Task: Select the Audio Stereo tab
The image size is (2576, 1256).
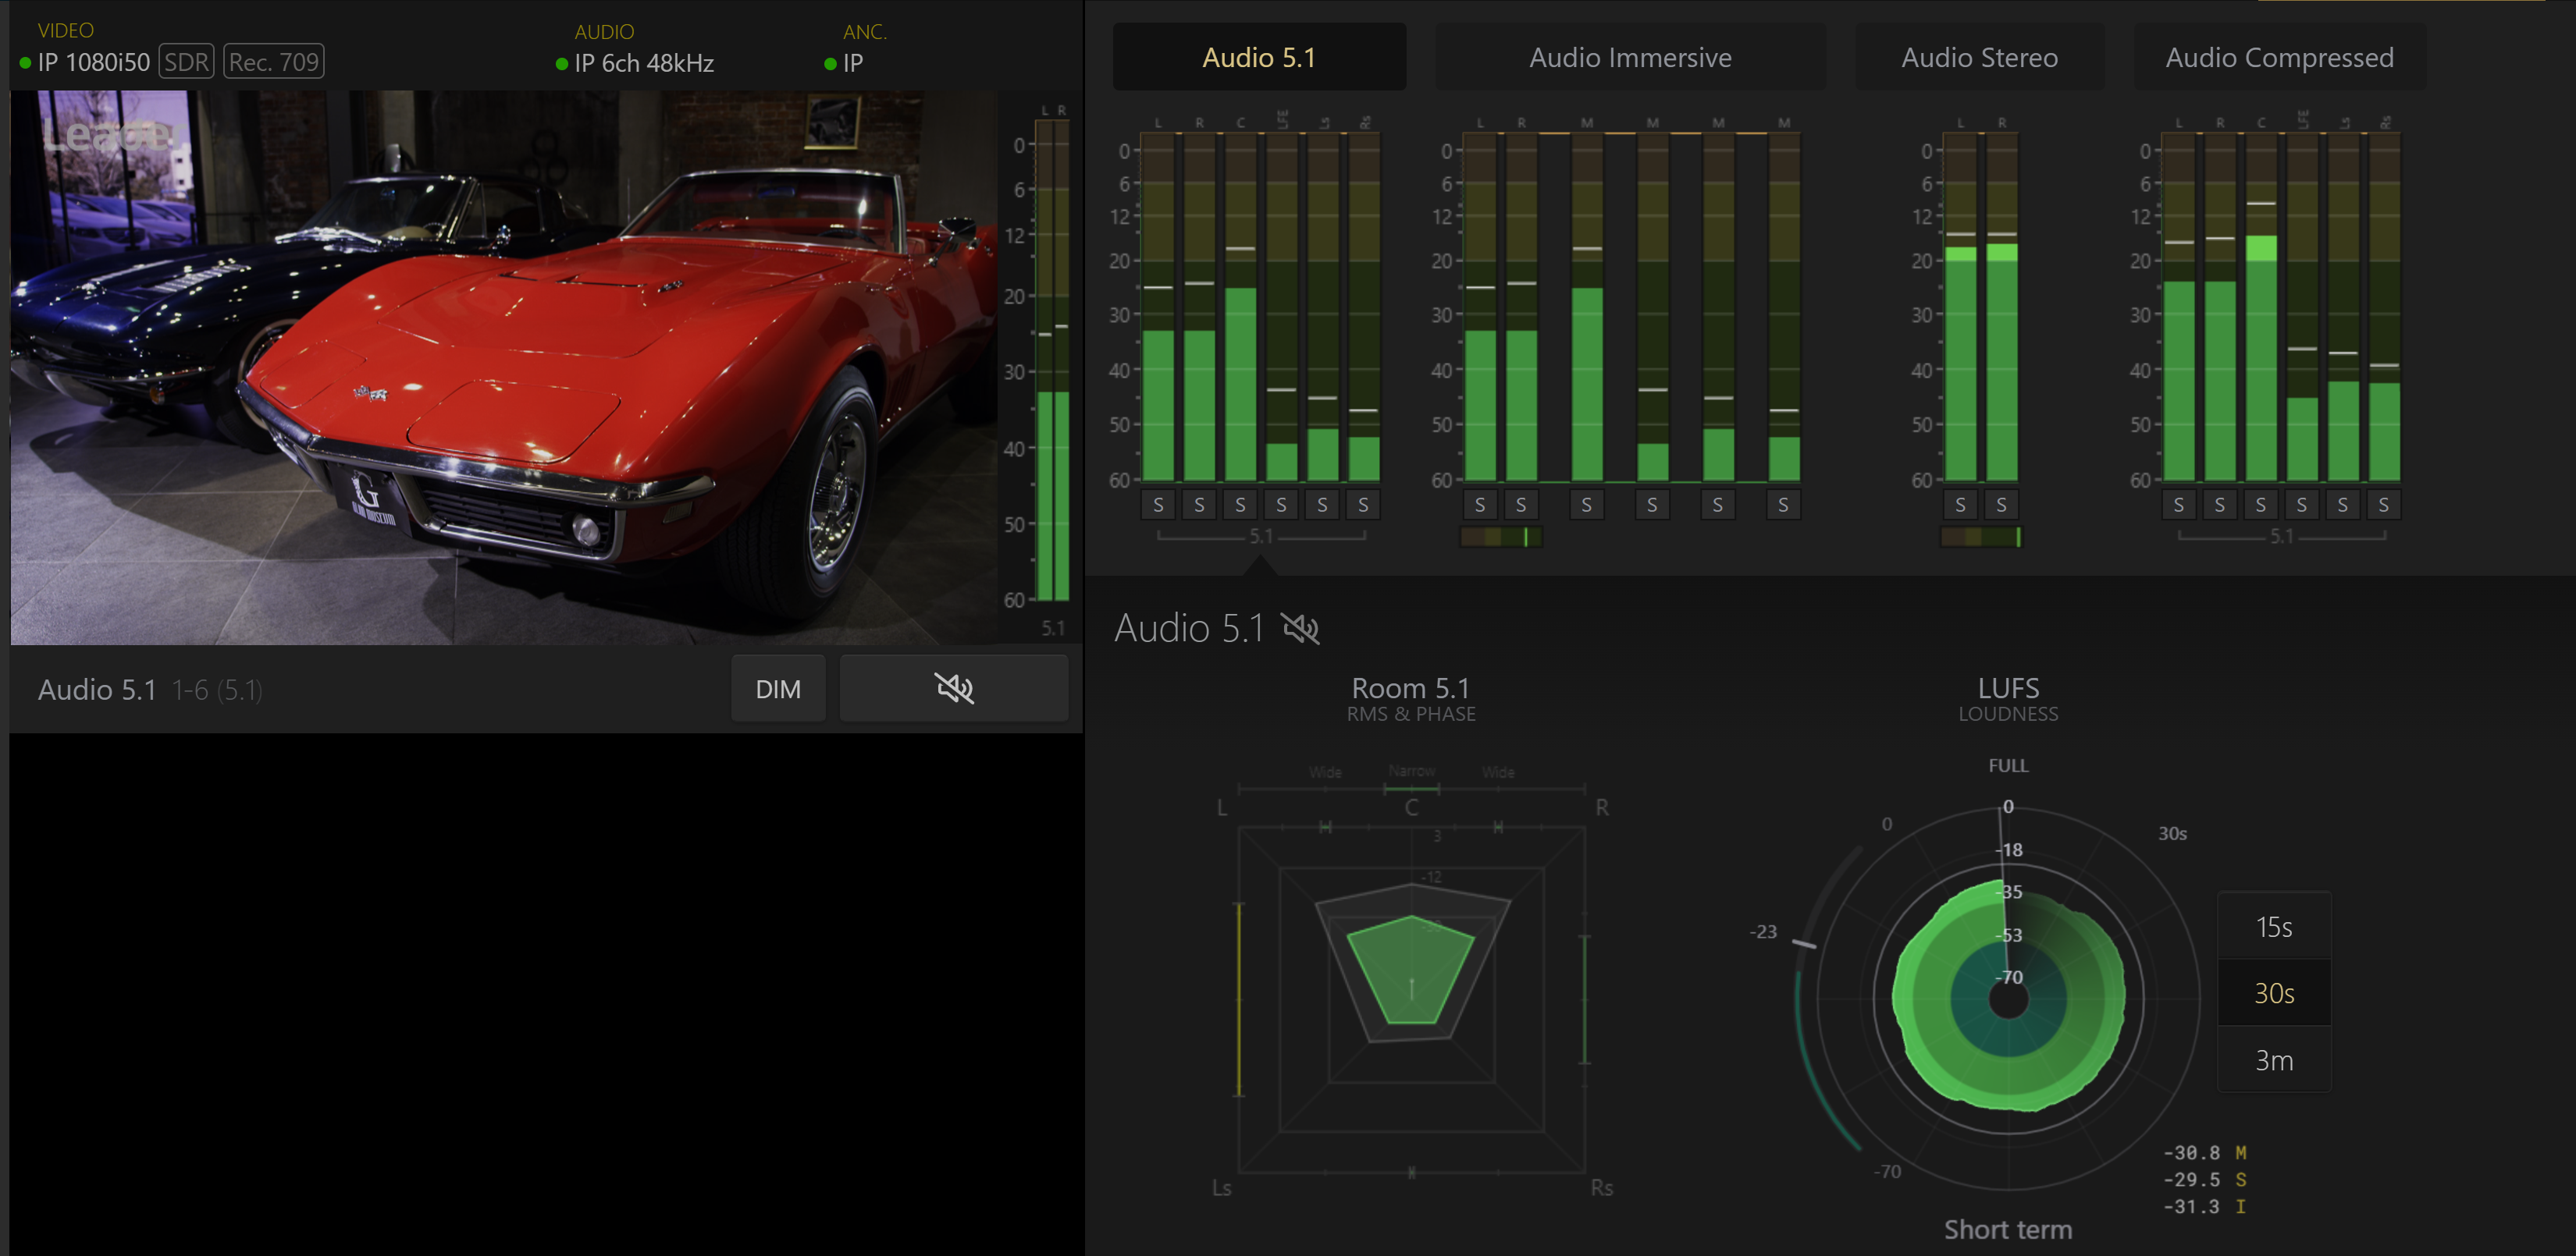Action: pos(1979,57)
